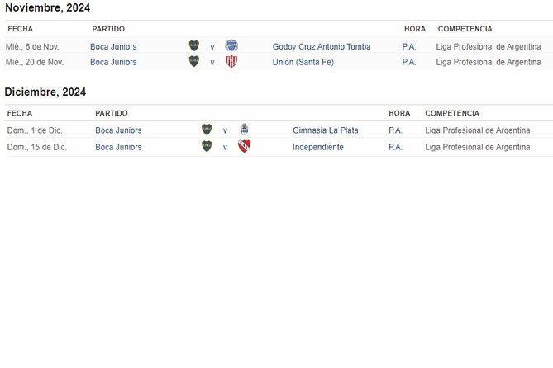This screenshot has width=553, height=368.
Task: Click Boca Juniors crest in 20 Nov row
Action: (x=194, y=62)
